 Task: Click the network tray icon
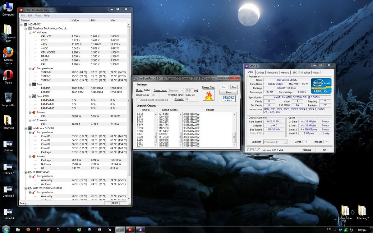(351, 230)
